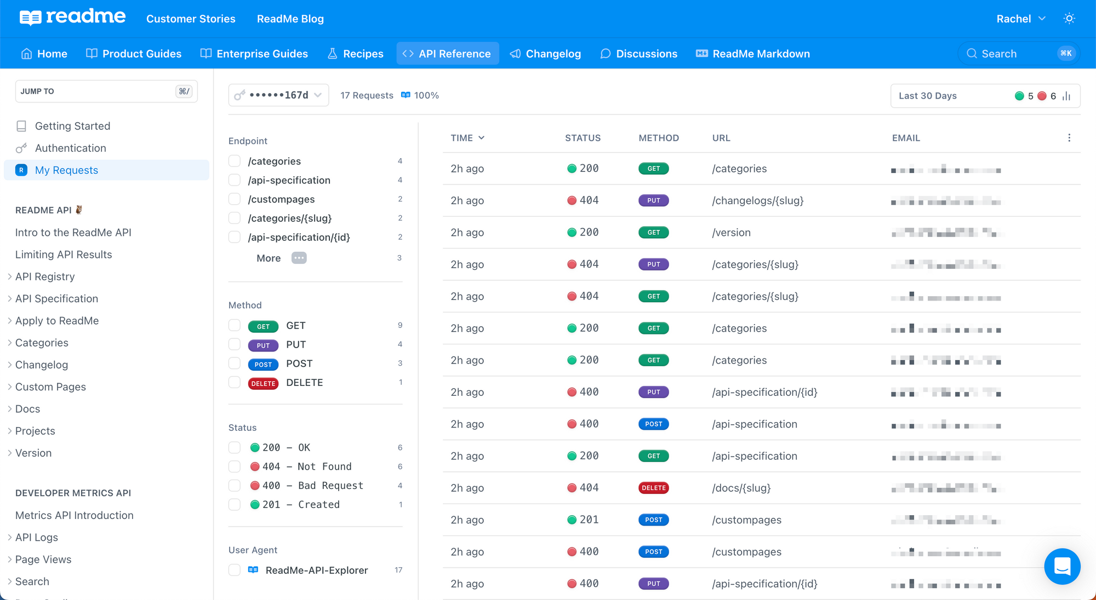Screen dimensions: 1096x600
Task: Select the API Reference tab
Action: point(447,53)
